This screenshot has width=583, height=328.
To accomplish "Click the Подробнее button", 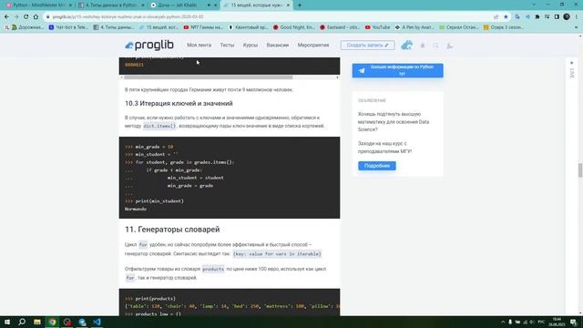I will (x=376, y=166).
